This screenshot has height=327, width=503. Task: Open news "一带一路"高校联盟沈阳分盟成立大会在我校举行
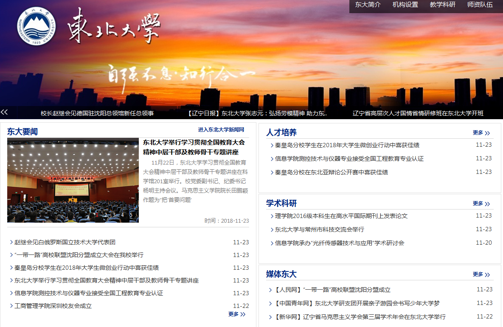point(79,255)
